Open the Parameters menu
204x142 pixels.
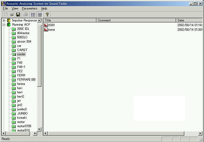30,8
